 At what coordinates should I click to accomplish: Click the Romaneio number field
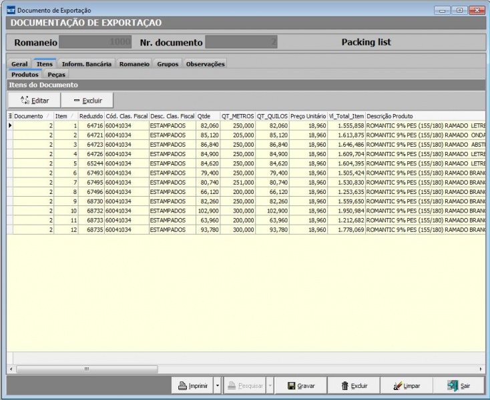click(x=96, y=42)
